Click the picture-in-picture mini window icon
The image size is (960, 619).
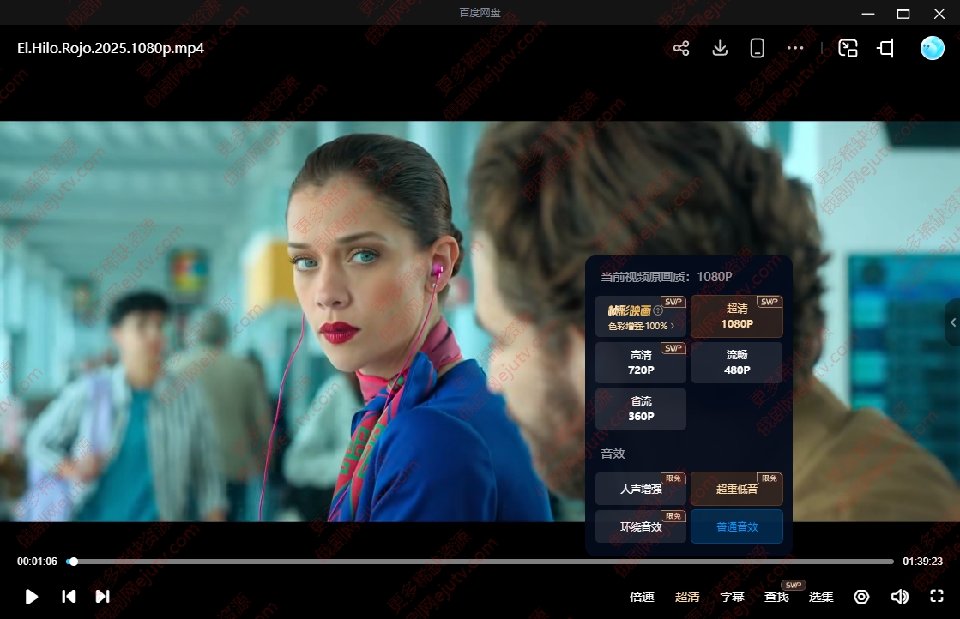848,48
